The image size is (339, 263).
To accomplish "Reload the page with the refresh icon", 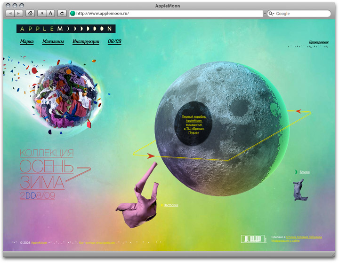I will pos(62,14).
